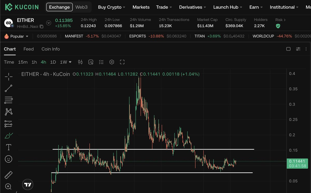Switch to the Web3 mode
The width and height of the screenshot is (311, 193).
pyautogui.click(x=81, y=7)
